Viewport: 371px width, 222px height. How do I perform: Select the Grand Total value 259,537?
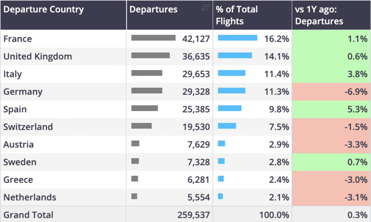[x=193, y=215]
